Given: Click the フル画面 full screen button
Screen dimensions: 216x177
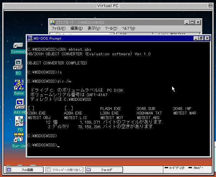Looking at the screenshot, I should tap(25, 170).
